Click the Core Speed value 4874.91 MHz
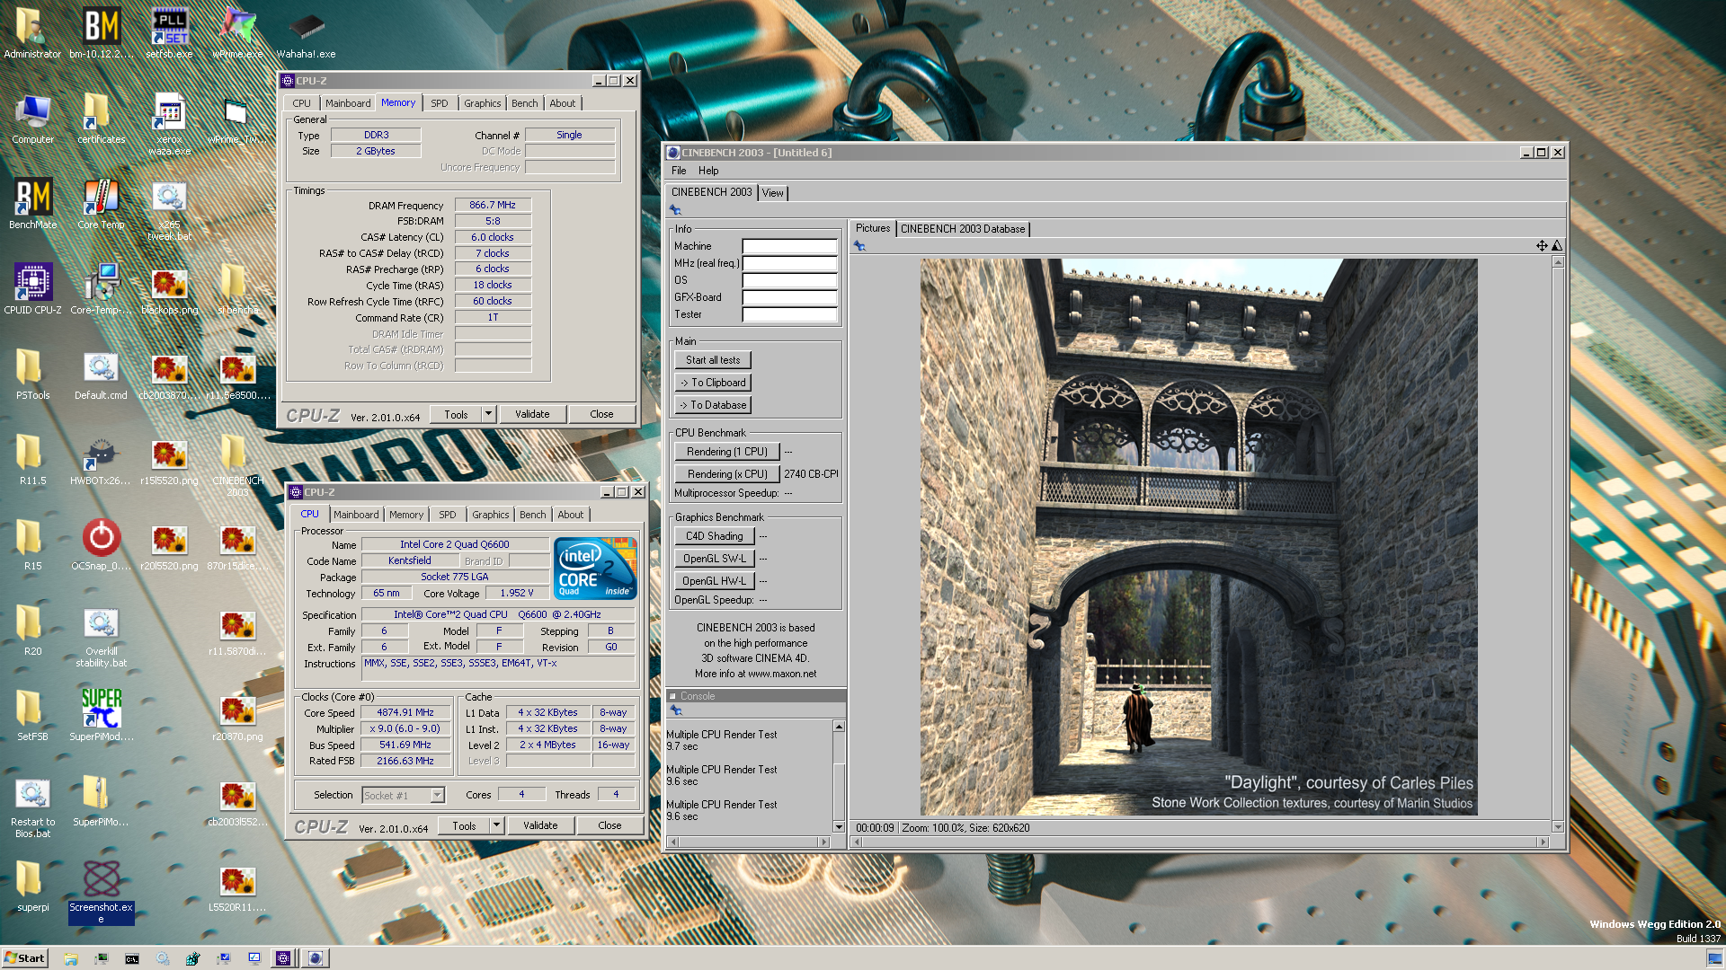Image resolution: width=1726 pixels, height=970 pixels. [405, 712]
